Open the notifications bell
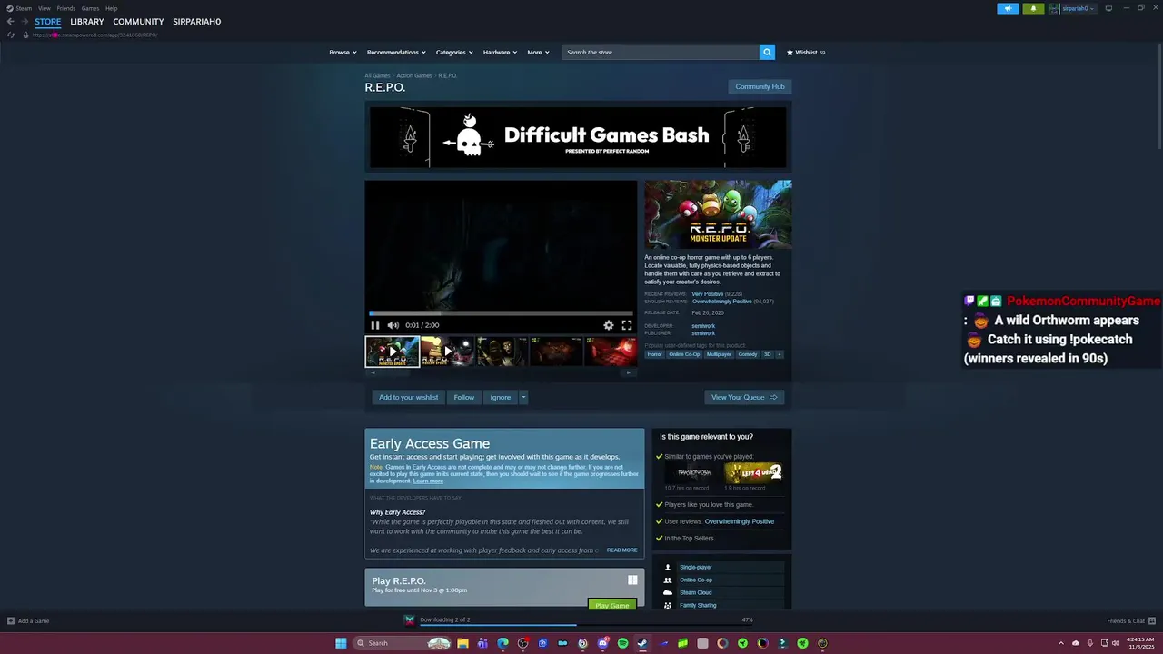 [1033, 8]
